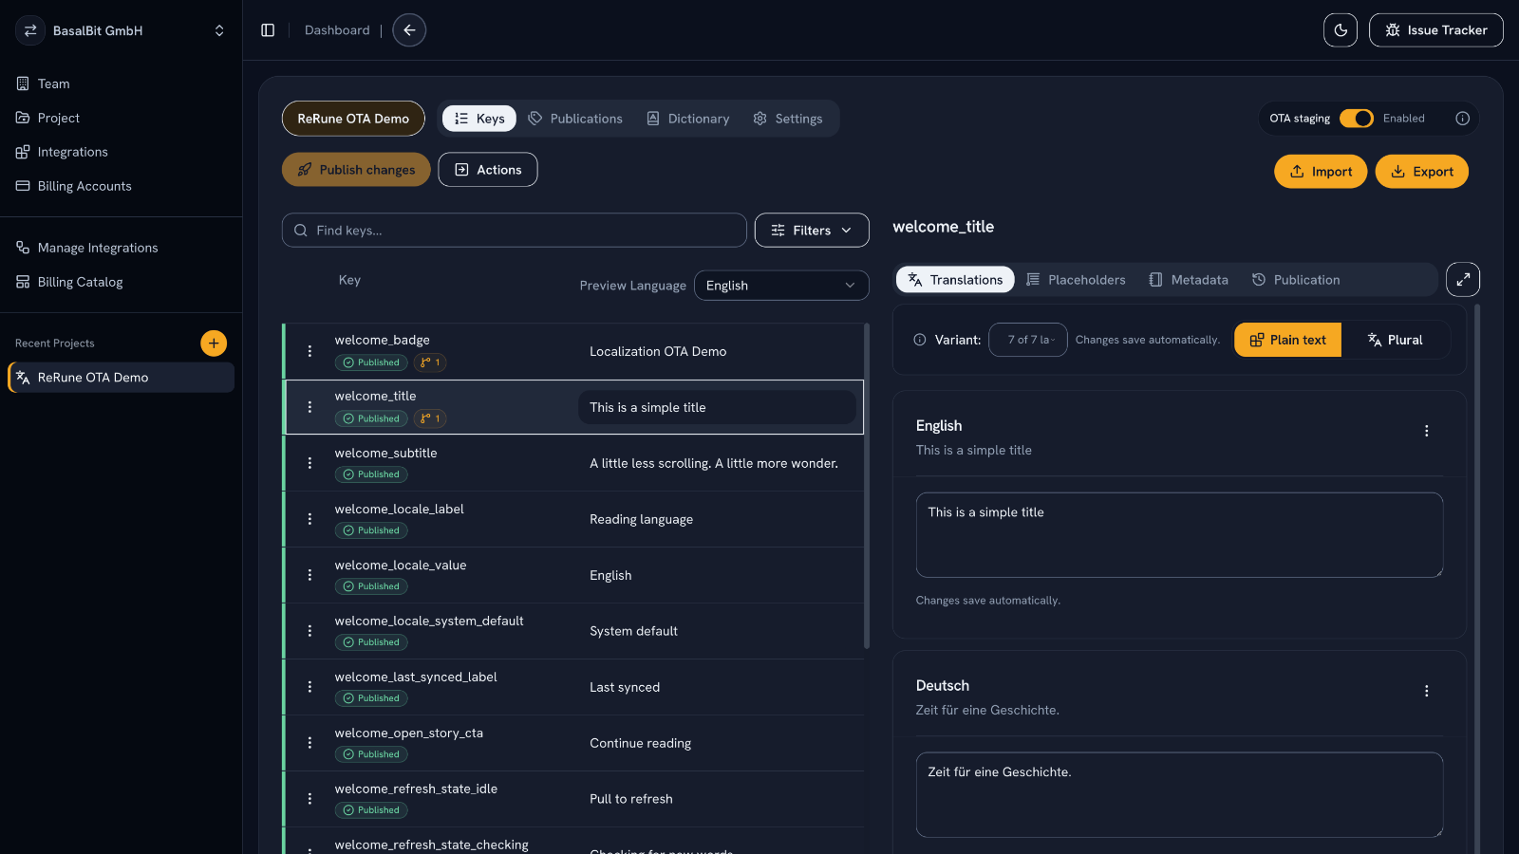Click branch badge on welcome_title row
Image resolution: width=1519 pixels, height=854 pixels.
click(430, 418)
